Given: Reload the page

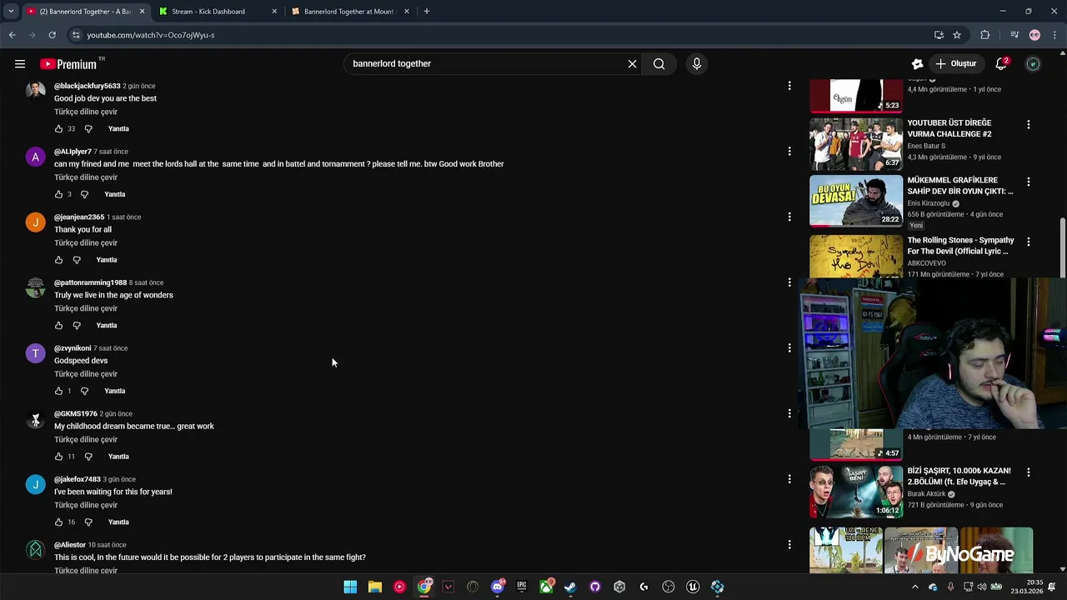Looking at the screenshot, I should 52,35.
